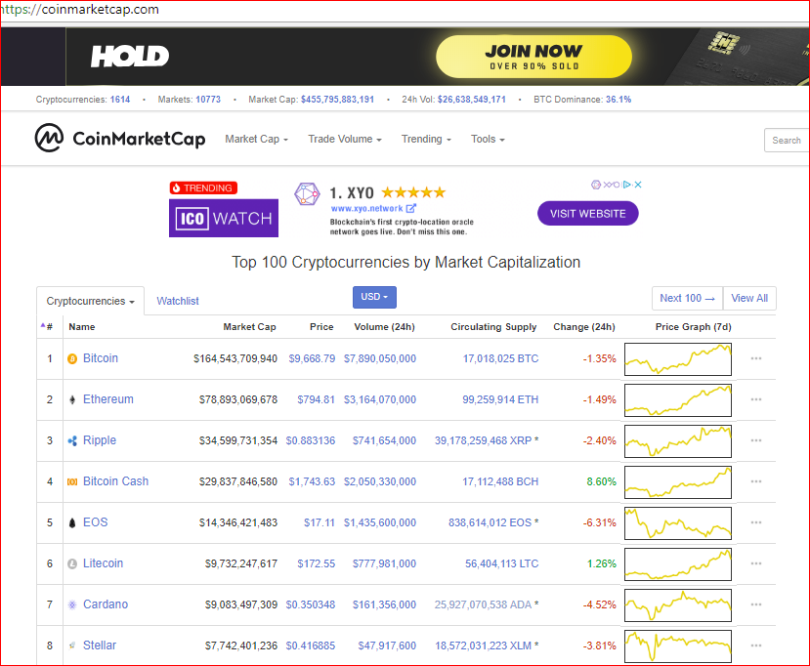Click the HOLD banner logo

[x=130, y=57]
